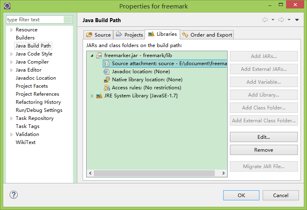Select the Libraries tab
The width and height of the screenshot is (307, 210).
pyautogui.click(x=162, y=34)
